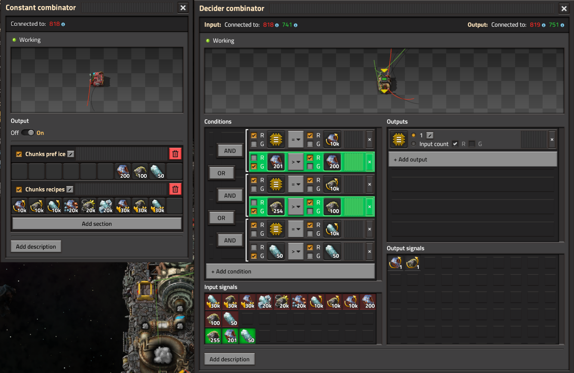Open = comparator dropdown in oxide crushing 10k condition

(x=296, y=229)
